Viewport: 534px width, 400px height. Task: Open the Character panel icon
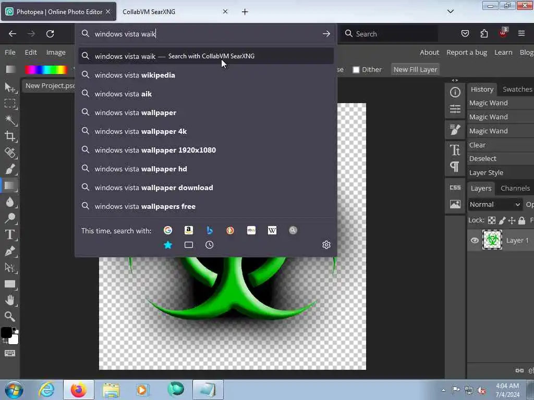click(455, 150)
